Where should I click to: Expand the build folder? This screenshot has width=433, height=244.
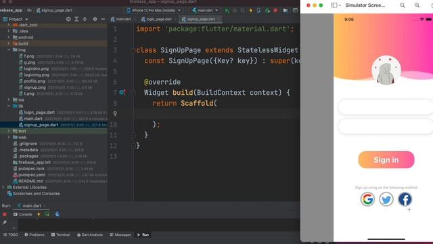click(x=9, y=43)
